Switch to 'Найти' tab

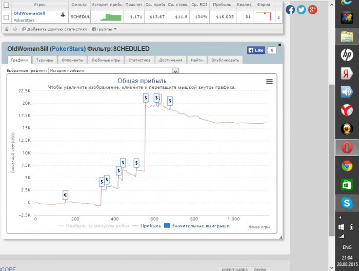pos(197,60)
